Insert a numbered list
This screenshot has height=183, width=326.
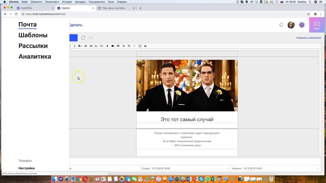(x=91, y=46)
